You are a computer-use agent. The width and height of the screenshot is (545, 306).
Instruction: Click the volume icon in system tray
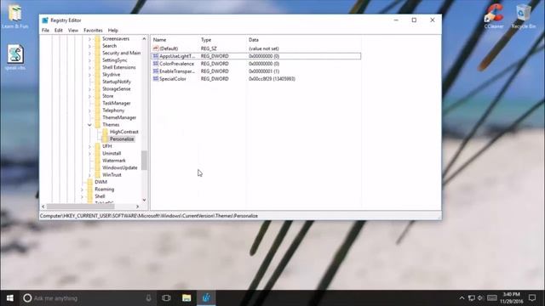(x=480, y=298)
